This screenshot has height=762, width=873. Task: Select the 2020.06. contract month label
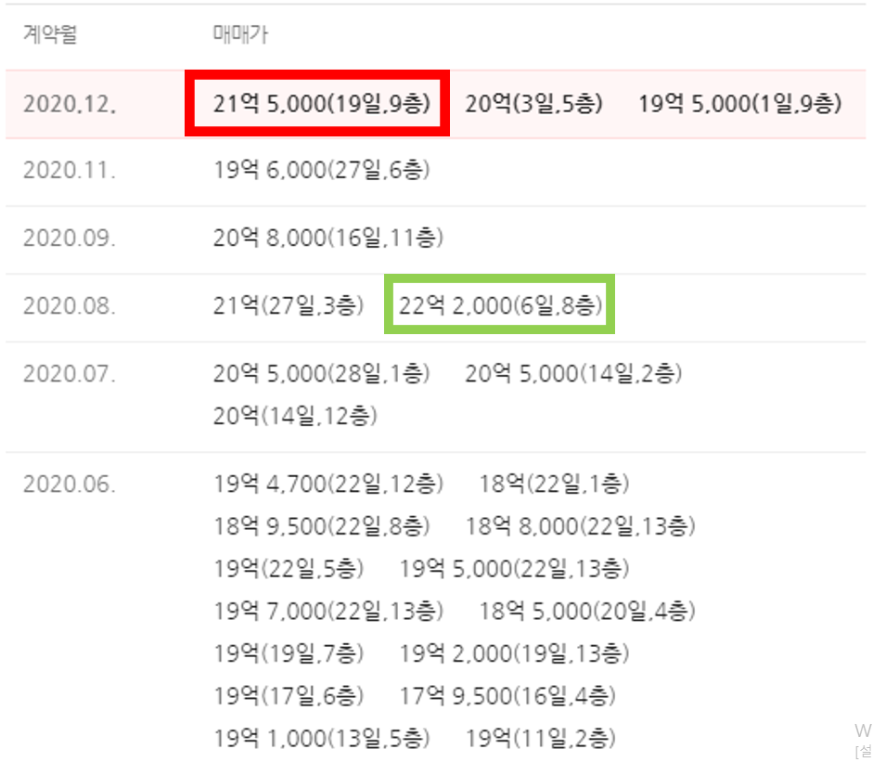pos(70,484)
